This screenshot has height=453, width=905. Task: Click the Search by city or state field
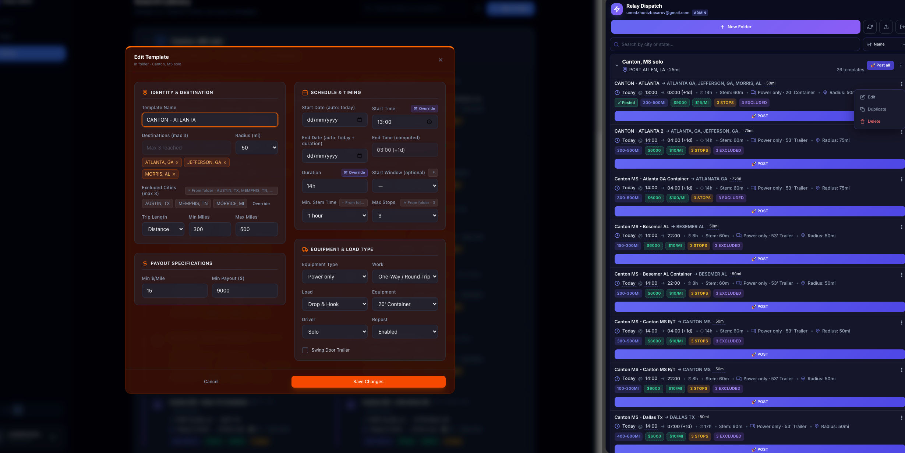click(735, 44)
